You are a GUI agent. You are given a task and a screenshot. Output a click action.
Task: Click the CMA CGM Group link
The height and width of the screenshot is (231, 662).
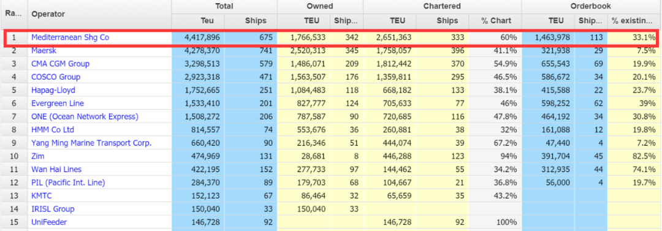coord(60,64)
